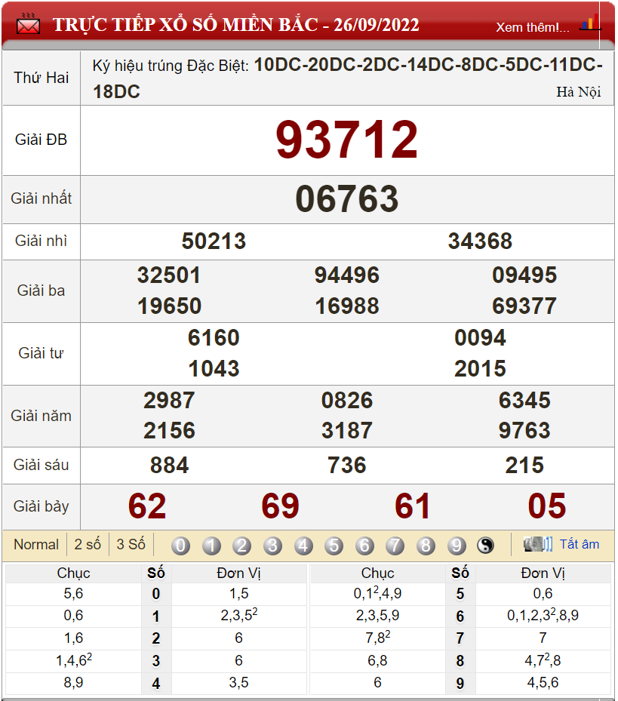Click the envelope icon in header
618x701 pixels.
coord(28,24)
